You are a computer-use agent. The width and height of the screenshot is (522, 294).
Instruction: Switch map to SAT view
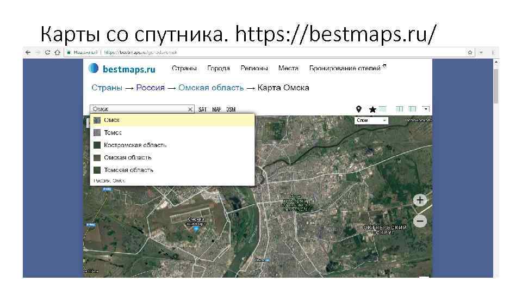[202, 109]
